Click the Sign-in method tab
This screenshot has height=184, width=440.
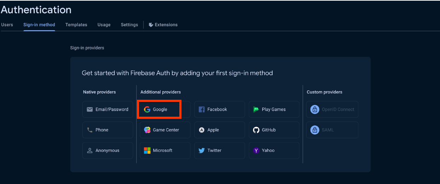[39, 25]
